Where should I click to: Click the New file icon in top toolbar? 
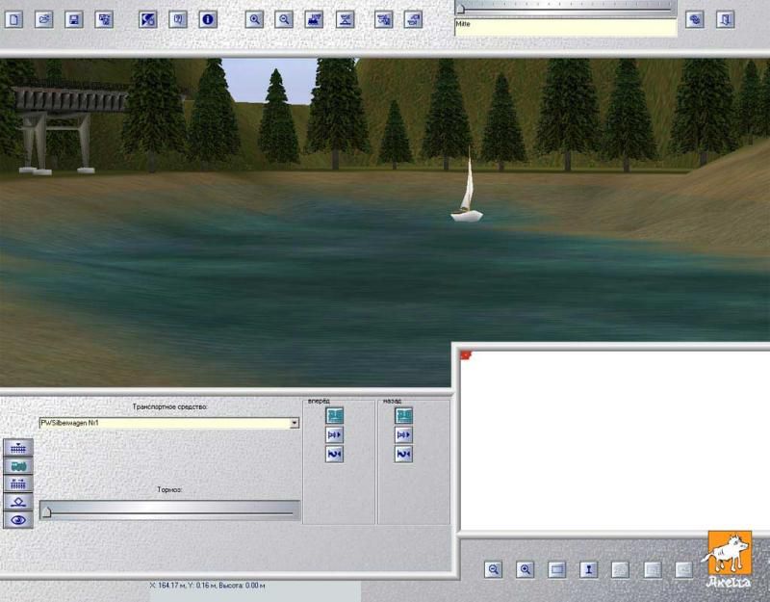14,19
